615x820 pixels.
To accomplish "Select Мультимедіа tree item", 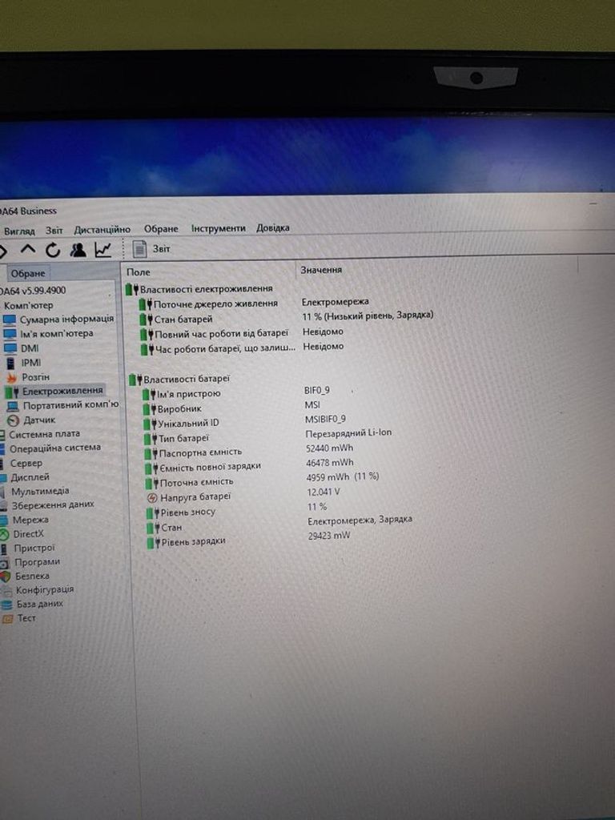I will [35, 492].
